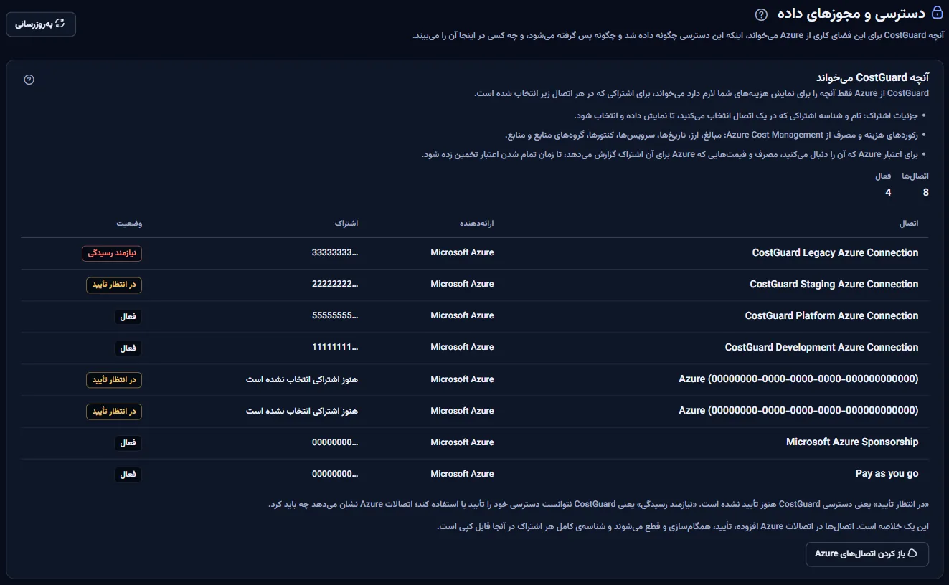Select the CostGuard Staging Azure Connection name
Screen dimensions: 949x585
pyautogui.click(x=834, y=284)
